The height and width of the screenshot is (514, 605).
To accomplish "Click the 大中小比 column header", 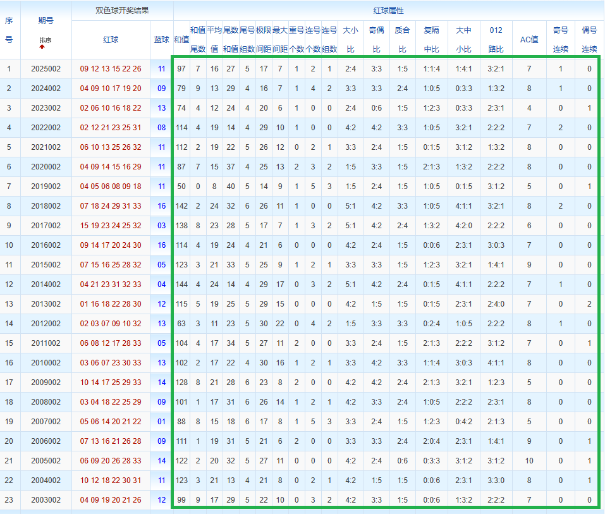I will 464,39.
